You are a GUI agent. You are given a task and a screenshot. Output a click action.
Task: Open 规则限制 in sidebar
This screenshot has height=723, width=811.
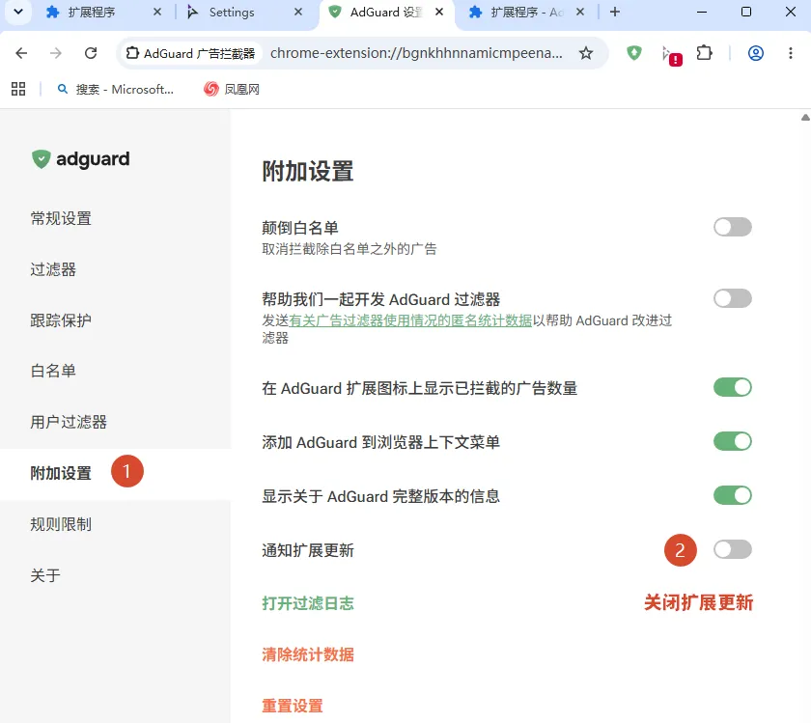tap(61, 524)
